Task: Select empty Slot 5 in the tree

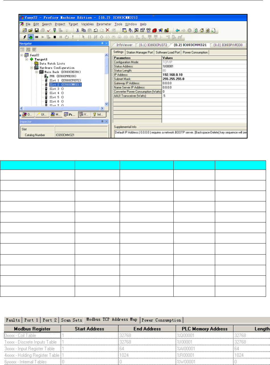Action: (57, 97)
